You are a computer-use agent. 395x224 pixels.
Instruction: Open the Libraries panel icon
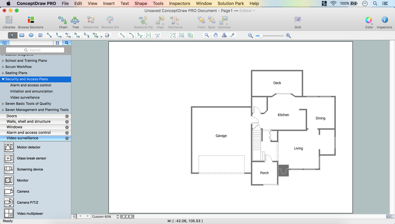pos(9,20)
